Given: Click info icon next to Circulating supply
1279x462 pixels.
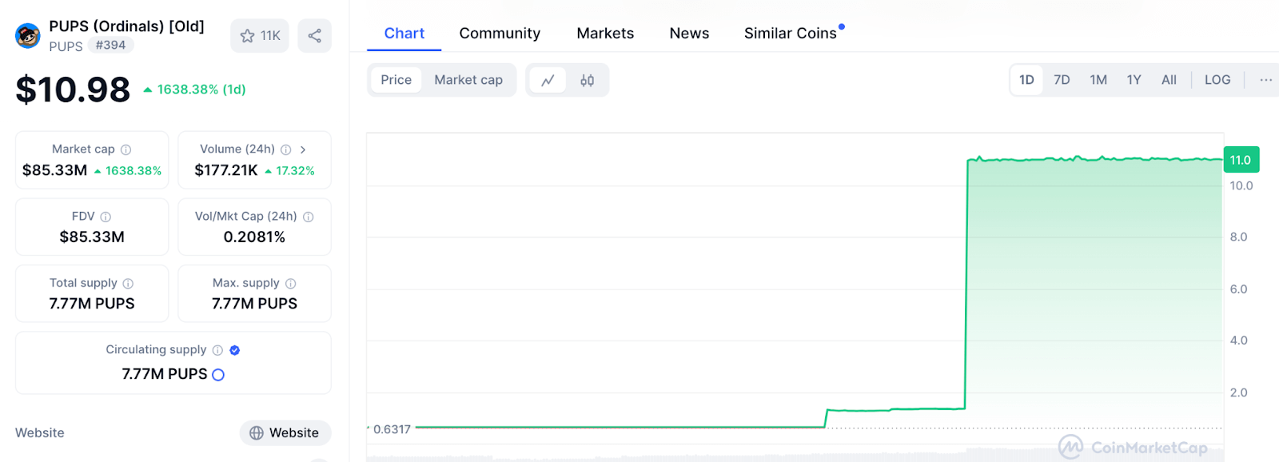Looking at the screenshot, I should pos(217,350).
